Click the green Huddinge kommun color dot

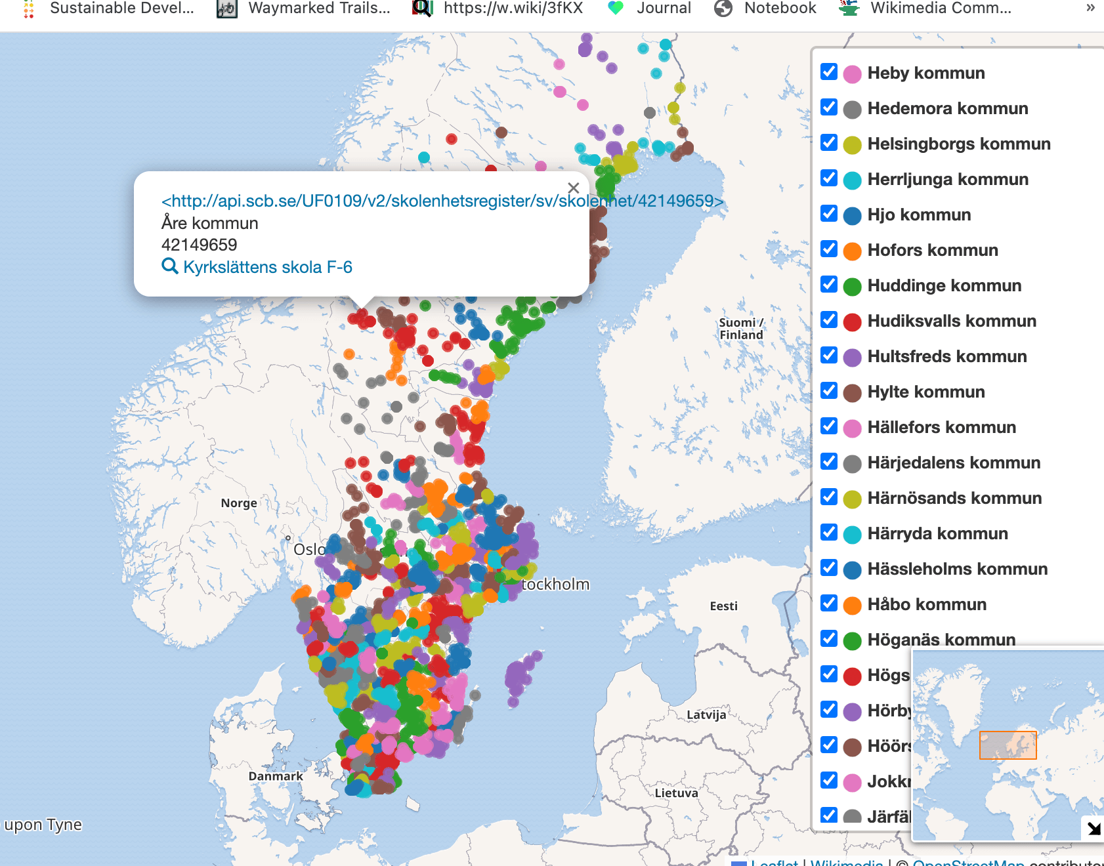pos(852,287)
